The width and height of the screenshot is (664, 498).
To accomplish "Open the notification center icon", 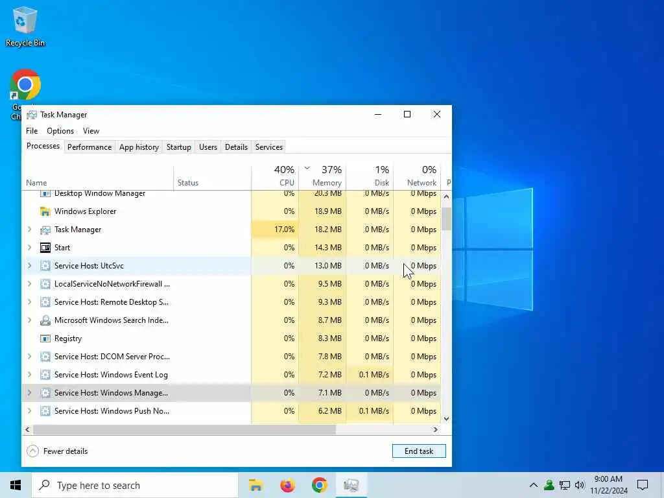I will (643, 485).
